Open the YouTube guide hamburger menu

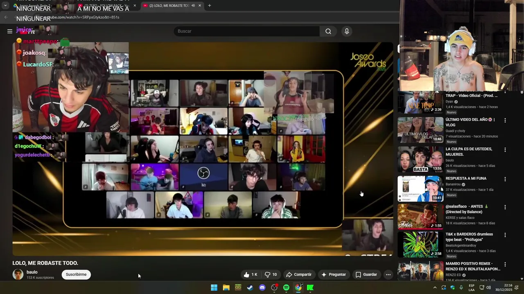(10, 31)
